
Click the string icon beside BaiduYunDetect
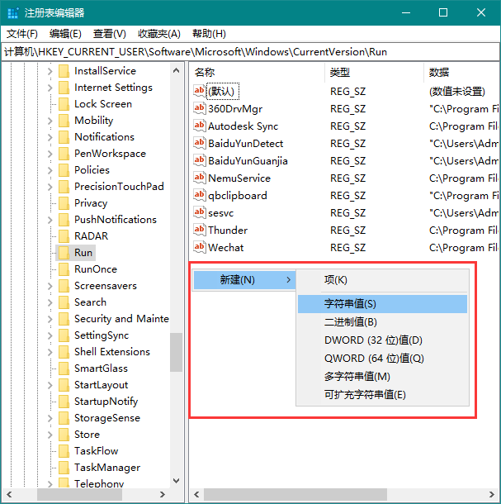[200, 143]
